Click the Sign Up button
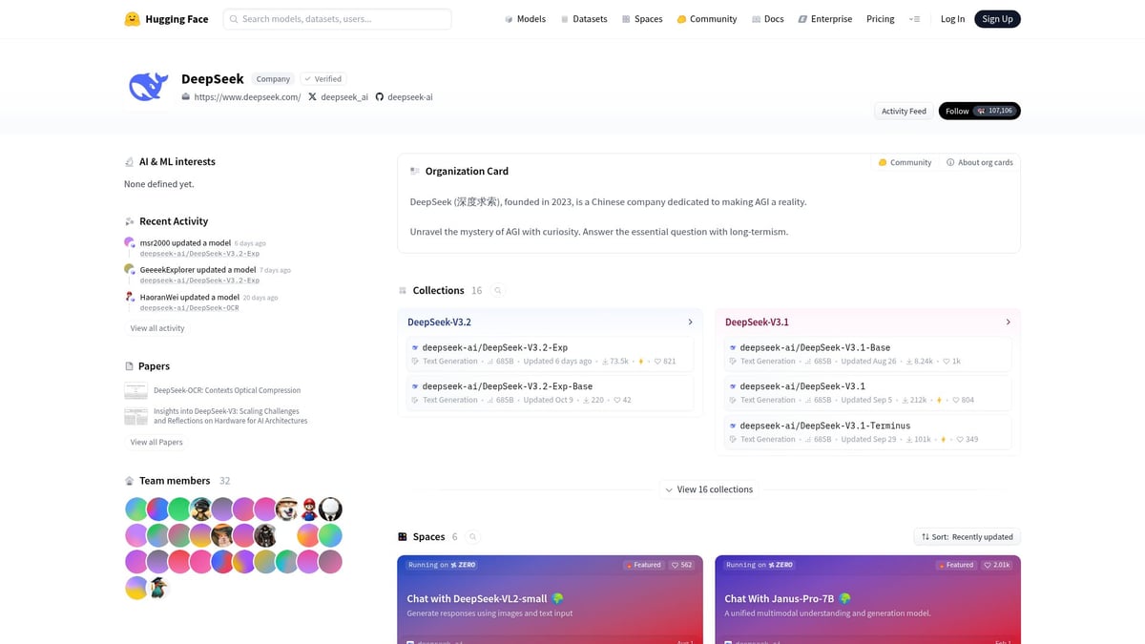Viewport: 1145px width, 644px height. click(x=997, y=19)
